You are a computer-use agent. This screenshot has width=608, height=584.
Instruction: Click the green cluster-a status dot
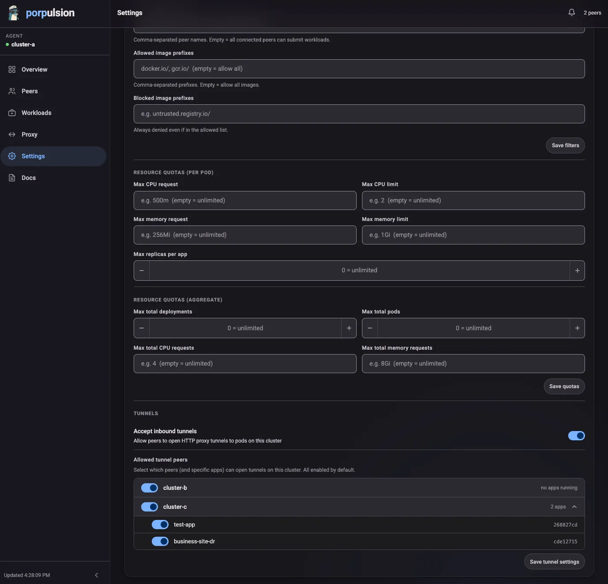pos(7,44)
